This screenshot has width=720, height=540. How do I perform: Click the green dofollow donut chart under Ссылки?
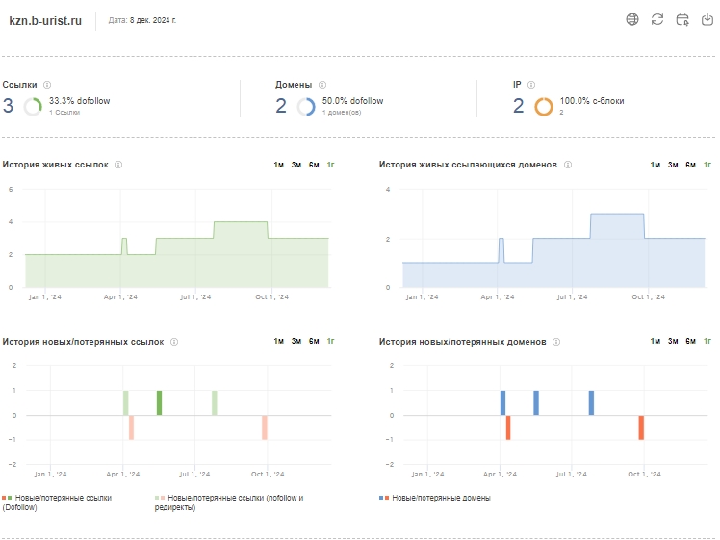[33, 107]
